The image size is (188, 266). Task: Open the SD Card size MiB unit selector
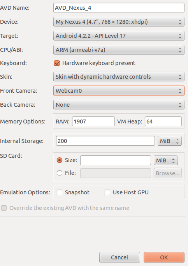tap(166, 160)
